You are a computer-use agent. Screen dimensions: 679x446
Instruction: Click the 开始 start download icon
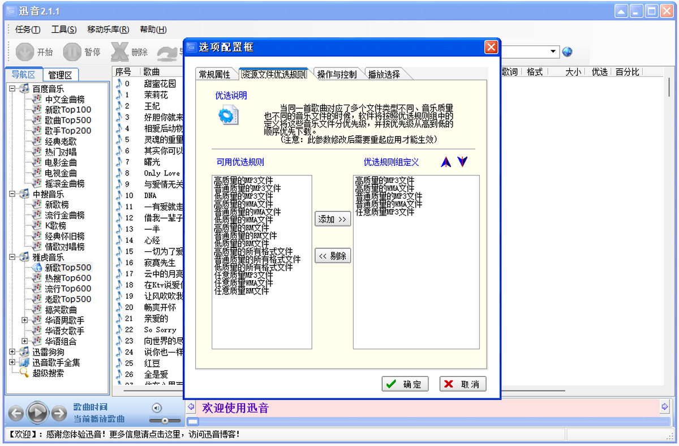(x=24, y=52)
